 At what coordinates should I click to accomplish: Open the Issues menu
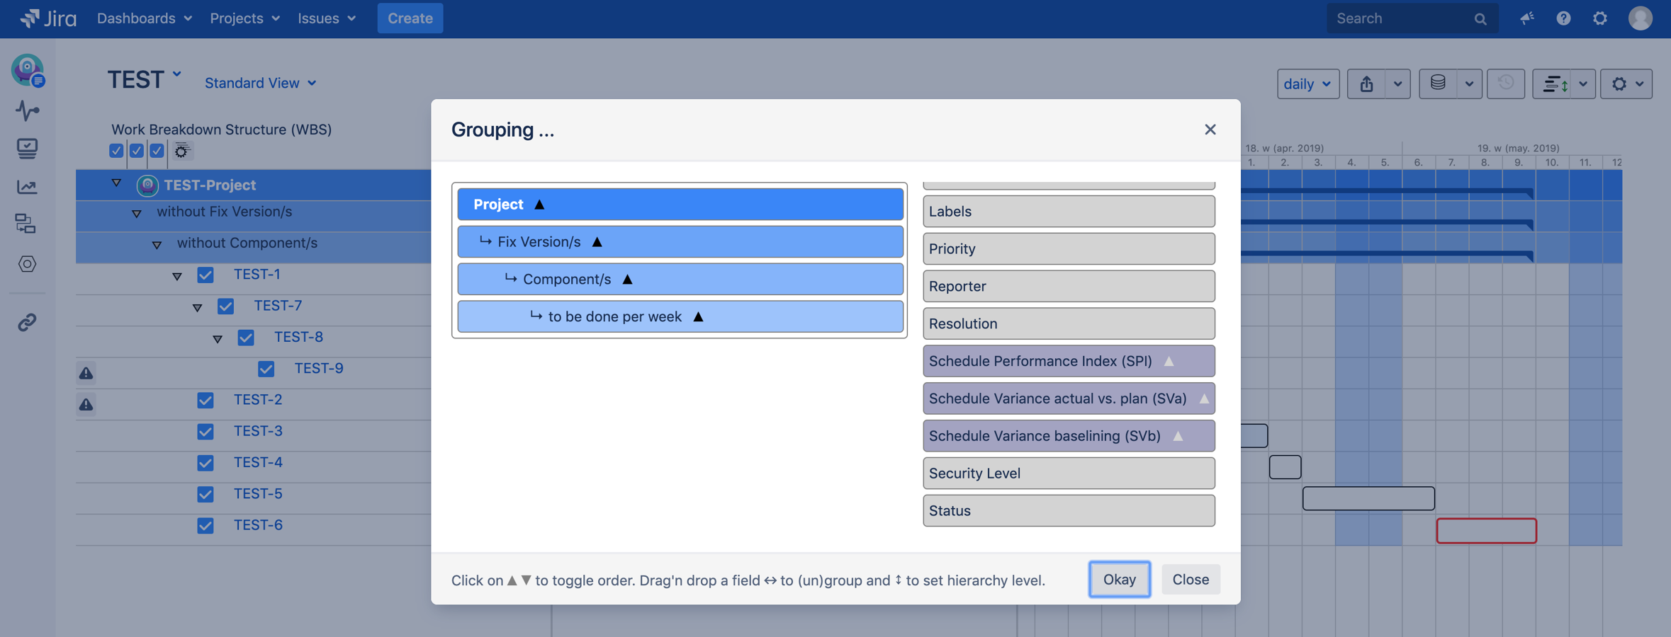point(326,18)
